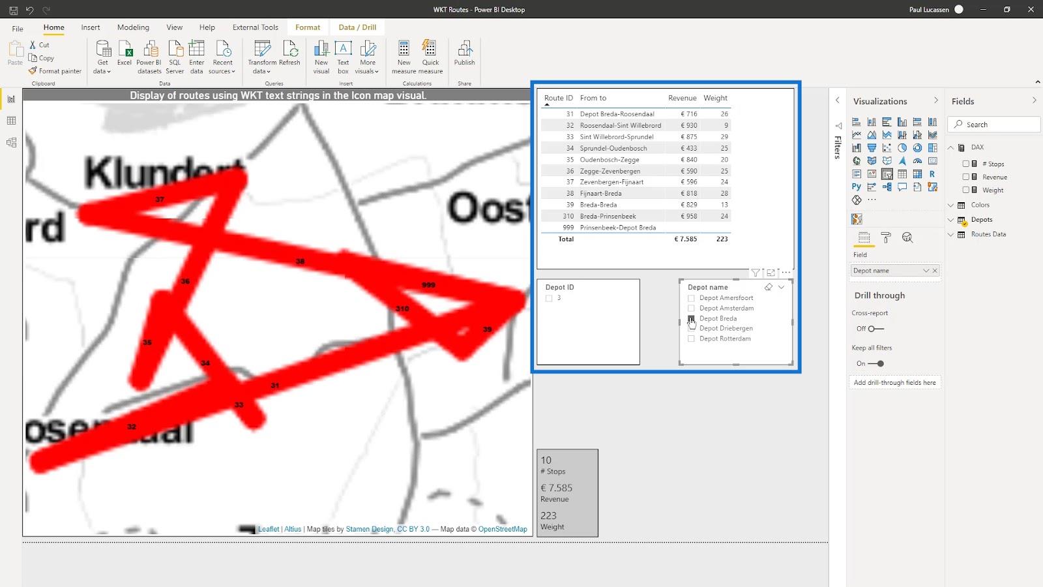Tick Depot Rotterdam in slicer
The width and height of the screenshot is (1043, 587).
click(x=691, y=339)
